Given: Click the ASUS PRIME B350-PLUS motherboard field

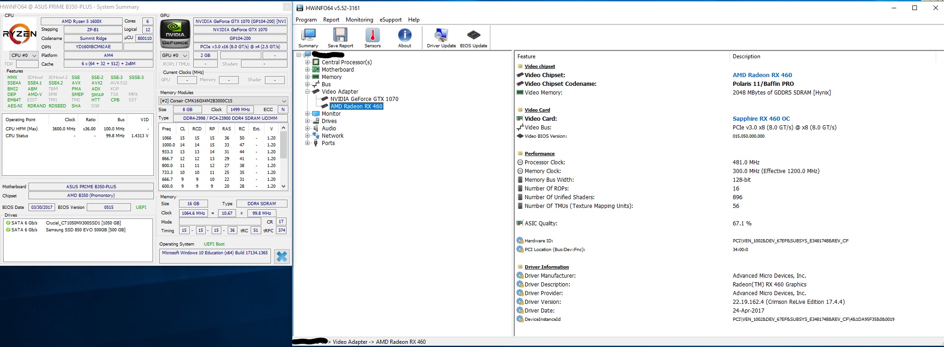Looking at the screenshot, I should (x=91, y=187).
